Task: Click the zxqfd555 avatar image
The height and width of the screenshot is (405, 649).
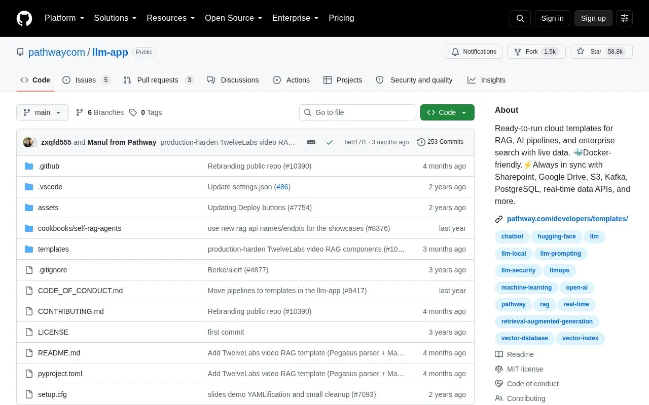Action: pos(28,142)
